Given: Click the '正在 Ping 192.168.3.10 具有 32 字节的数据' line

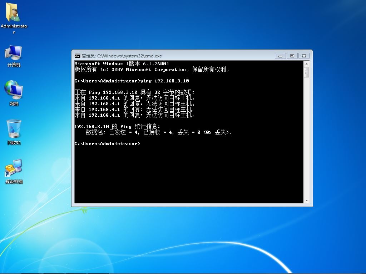Looking at the screenshot, I should coord(134,92).
